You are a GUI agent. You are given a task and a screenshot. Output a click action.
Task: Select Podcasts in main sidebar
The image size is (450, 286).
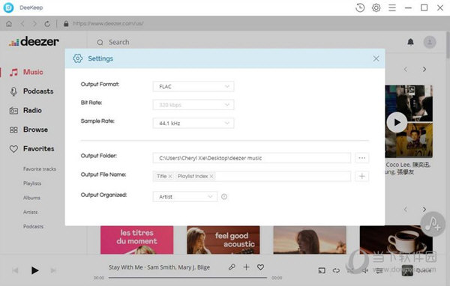coord(31,91)
